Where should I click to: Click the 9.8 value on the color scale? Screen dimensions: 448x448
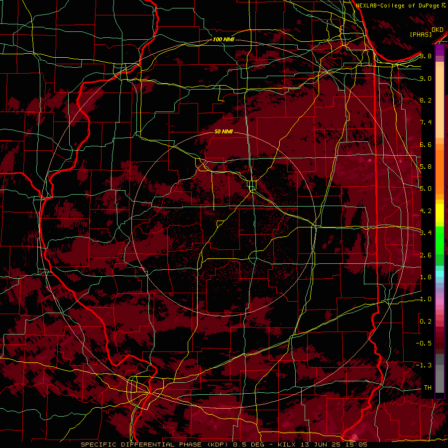coord(426,56)
